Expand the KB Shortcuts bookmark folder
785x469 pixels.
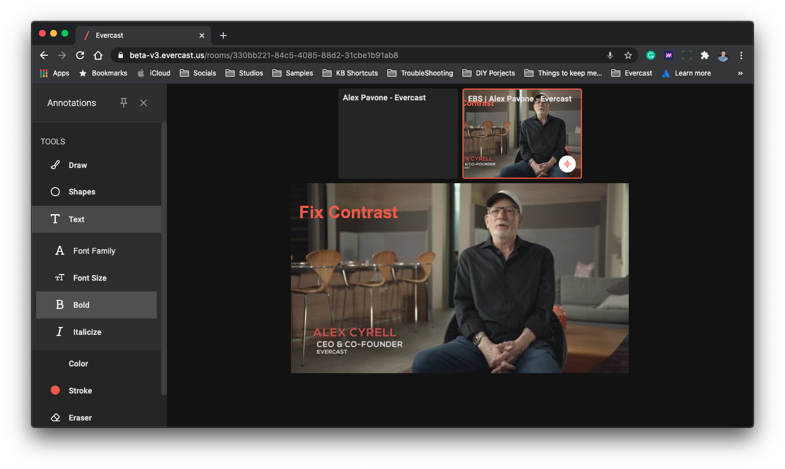point(350,73)
